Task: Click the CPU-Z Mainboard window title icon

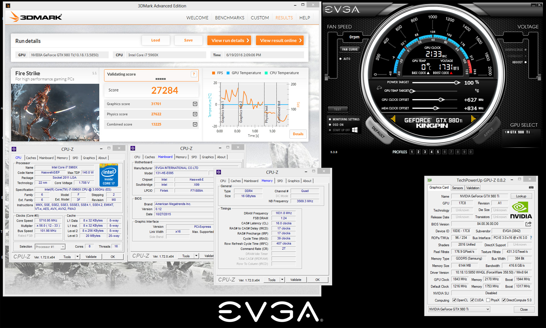Action: [133, 148]
